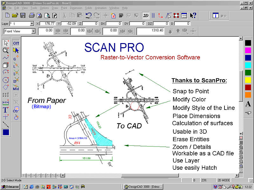254x190 pixels.
Task: Undo last action with curved arrow
Action: click(89, 15)
